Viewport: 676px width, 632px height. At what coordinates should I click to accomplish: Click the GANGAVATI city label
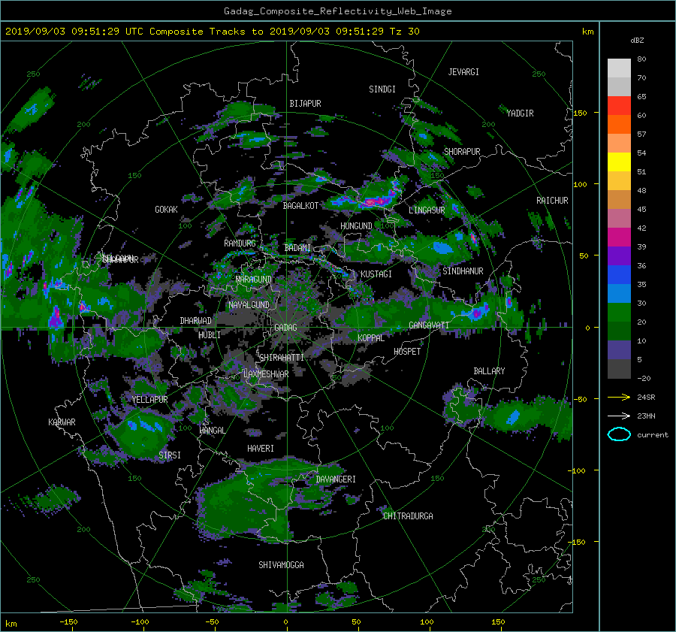point(429,325)
